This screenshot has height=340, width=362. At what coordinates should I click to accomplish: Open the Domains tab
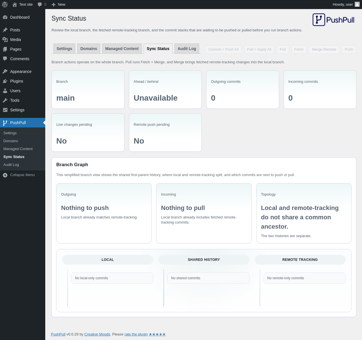(x=89, y=49)
